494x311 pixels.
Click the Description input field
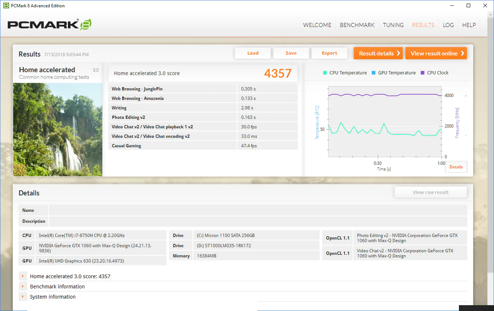pyautogui.click(x=258, y=221)
